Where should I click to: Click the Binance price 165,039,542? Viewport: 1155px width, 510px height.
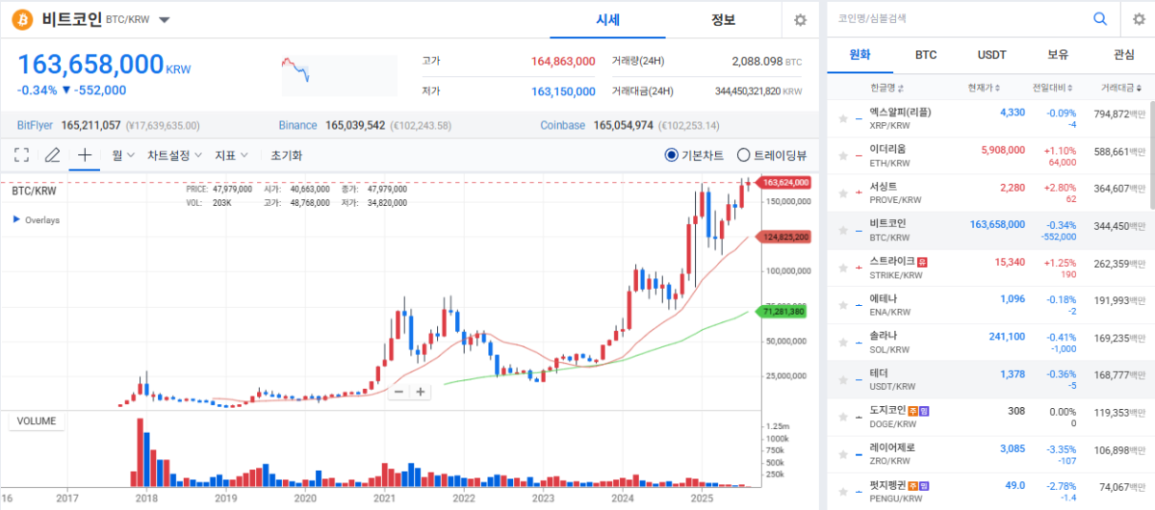click(x=355, y=125)
